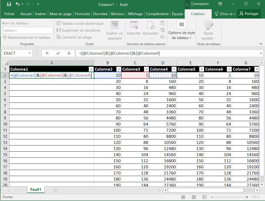The width and height of the screenshot is (265, 201).
Task: Click the horizontal scrollbar right arrow
Action: [x=257, y=190]
